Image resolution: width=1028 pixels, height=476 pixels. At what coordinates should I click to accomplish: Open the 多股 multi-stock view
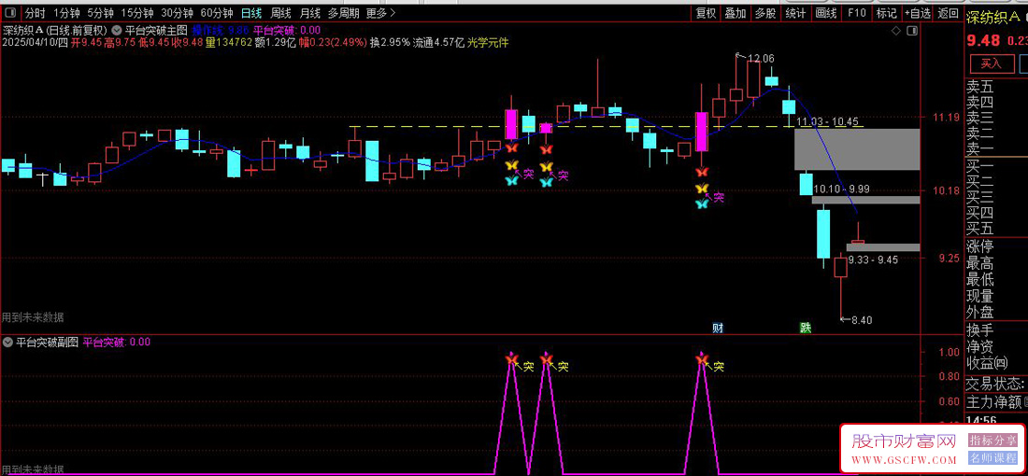coord(765,13)
